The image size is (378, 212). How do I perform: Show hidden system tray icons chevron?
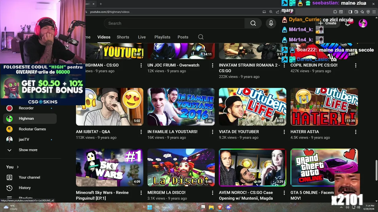click(341, 208)
